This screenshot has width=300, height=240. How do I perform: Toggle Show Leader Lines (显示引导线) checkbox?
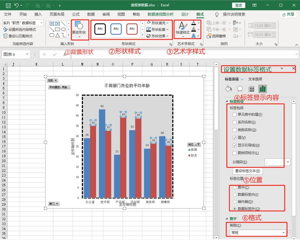coord(234,145)
